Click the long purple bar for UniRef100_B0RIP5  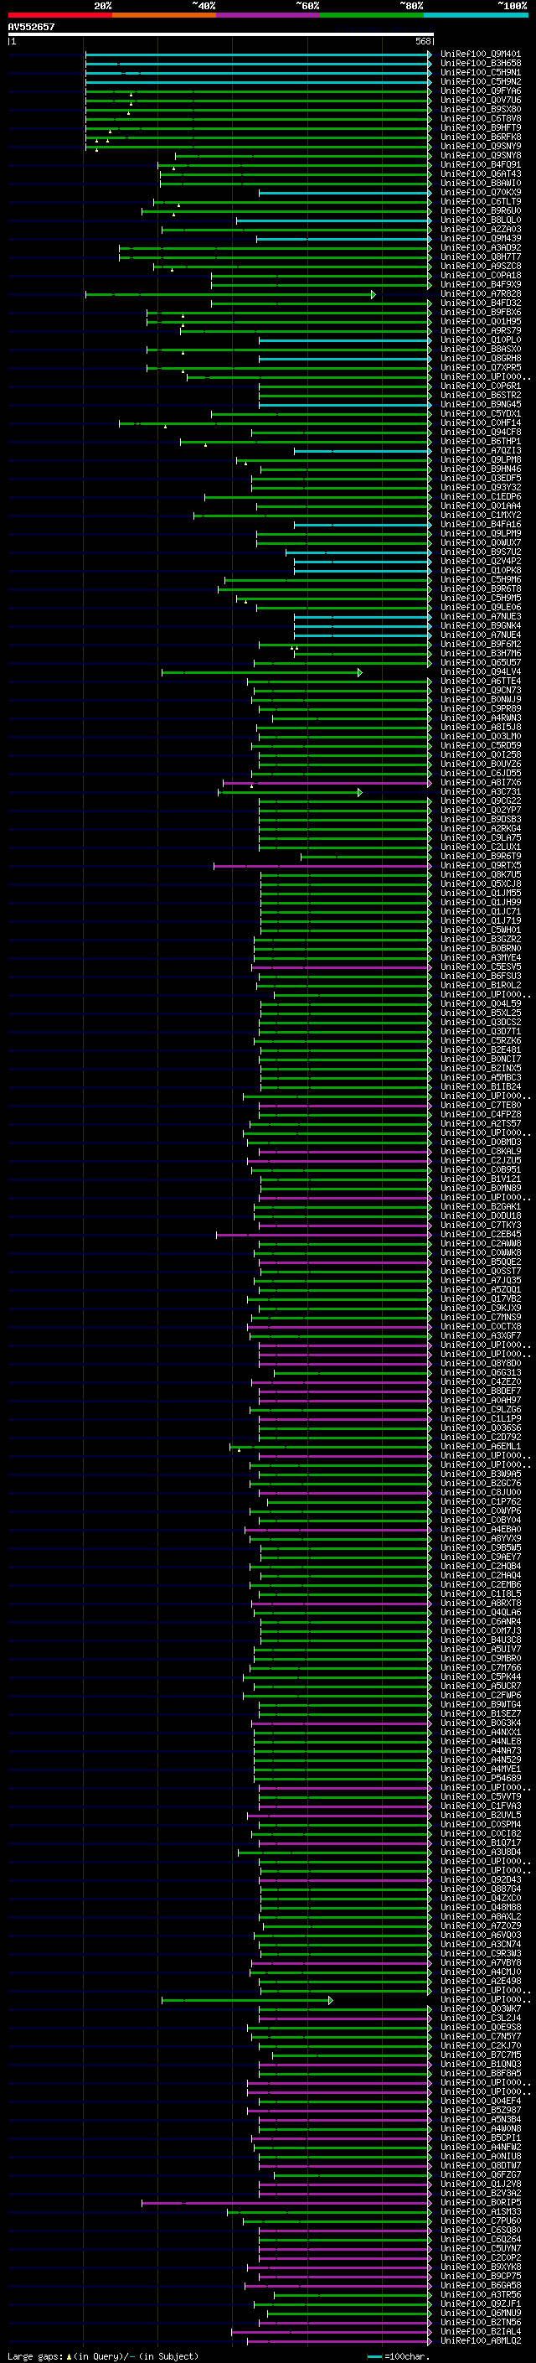(286, 2202)
